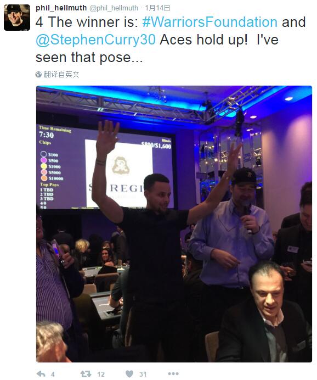Image resolution: width=317 pixels, height=380 pixels.
Task: Visit the @StephenCurry30 mention link
Action: 95,40
